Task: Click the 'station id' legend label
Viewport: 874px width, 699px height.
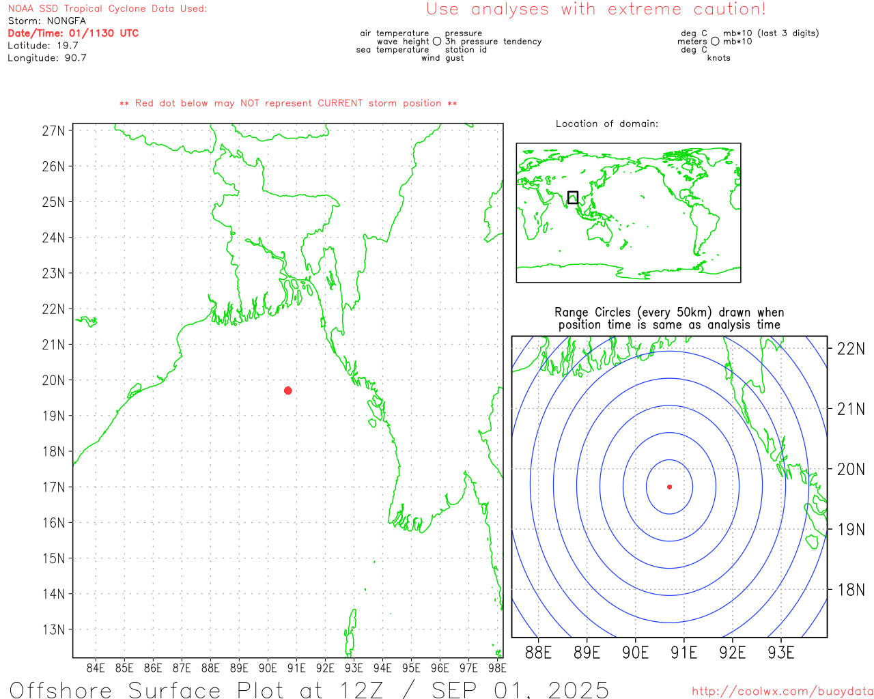Action: click(x=466, y=50)
